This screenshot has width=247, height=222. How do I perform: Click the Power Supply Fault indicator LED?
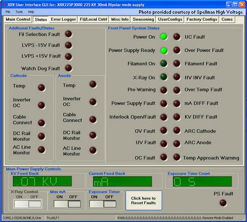(x=164, y=104)
